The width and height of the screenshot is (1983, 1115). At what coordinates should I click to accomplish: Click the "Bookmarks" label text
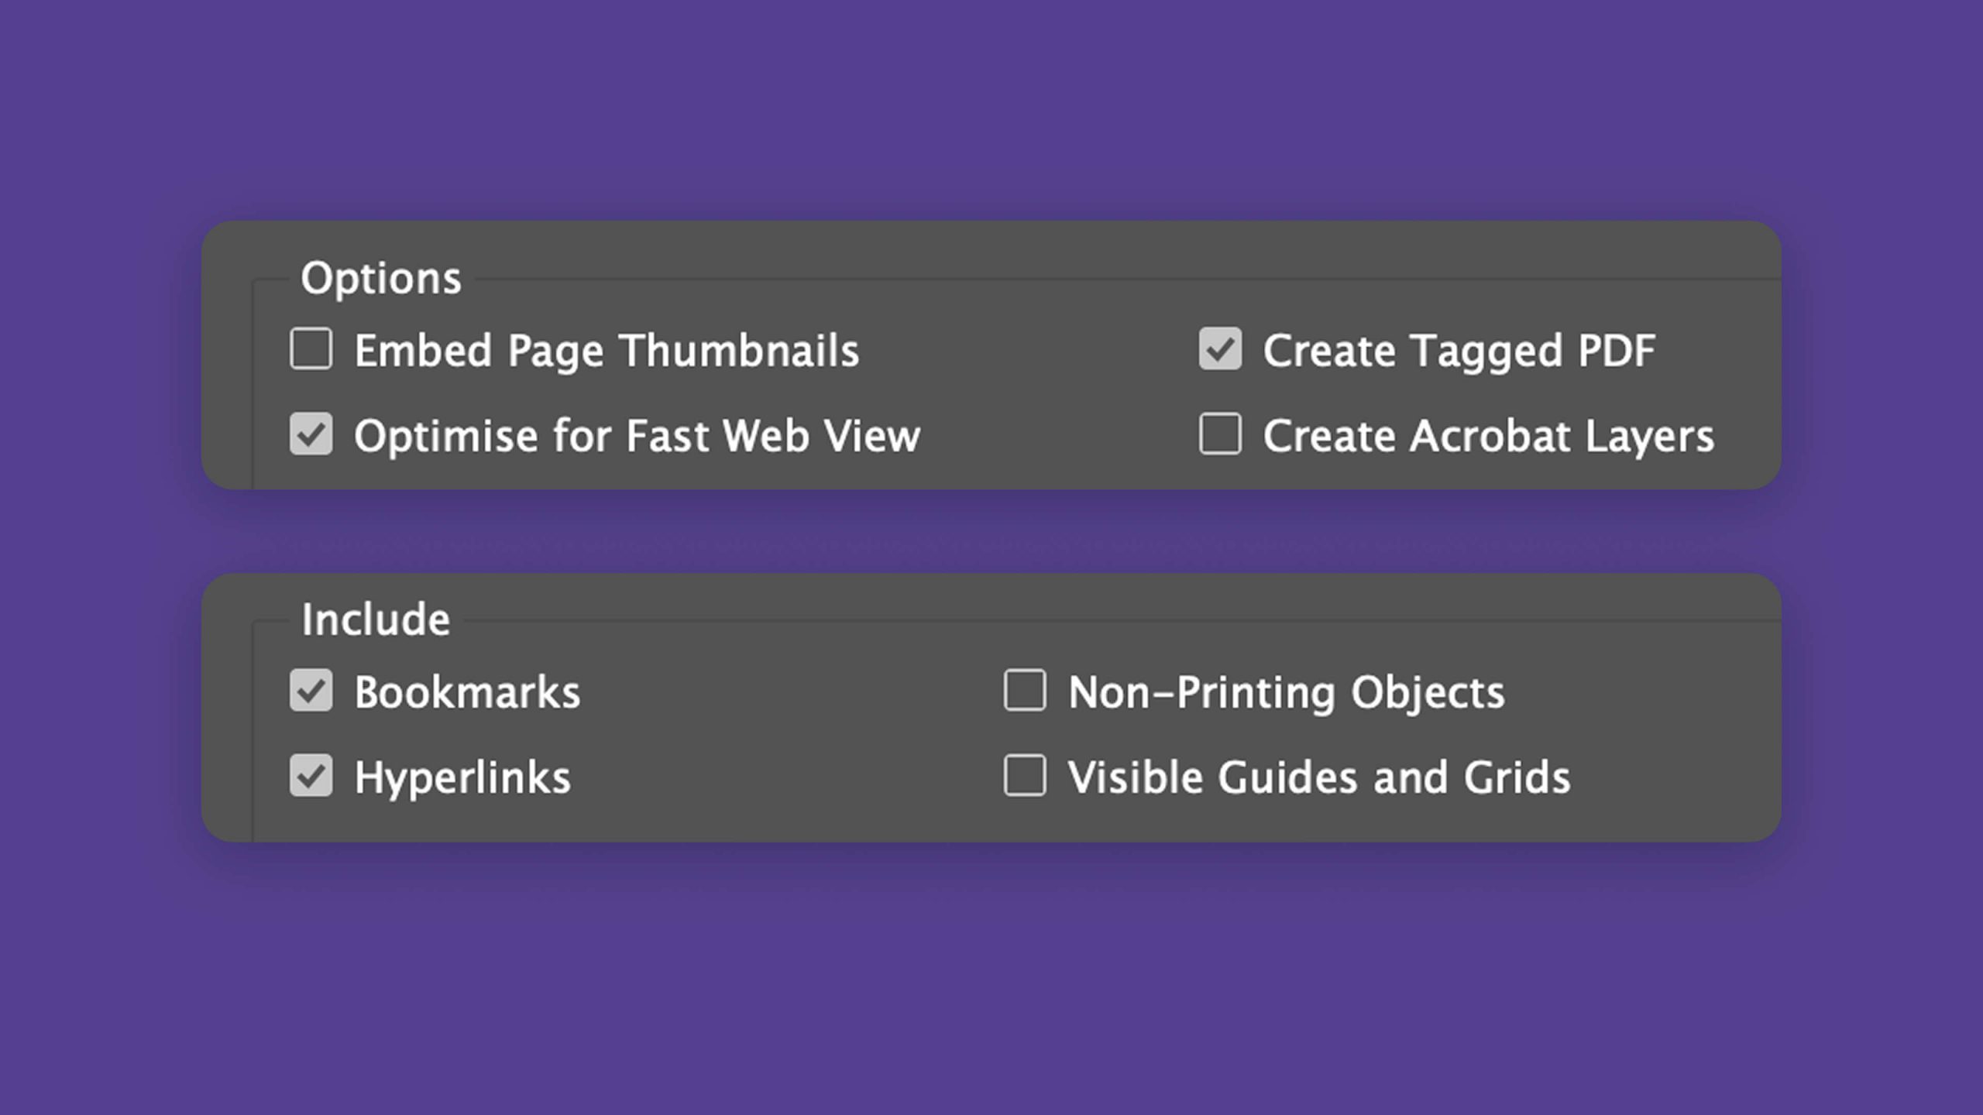[467, 692]
